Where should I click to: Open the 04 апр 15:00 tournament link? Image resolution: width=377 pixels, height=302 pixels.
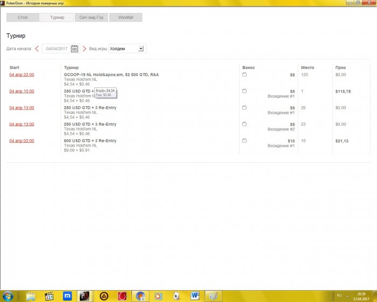22,91
